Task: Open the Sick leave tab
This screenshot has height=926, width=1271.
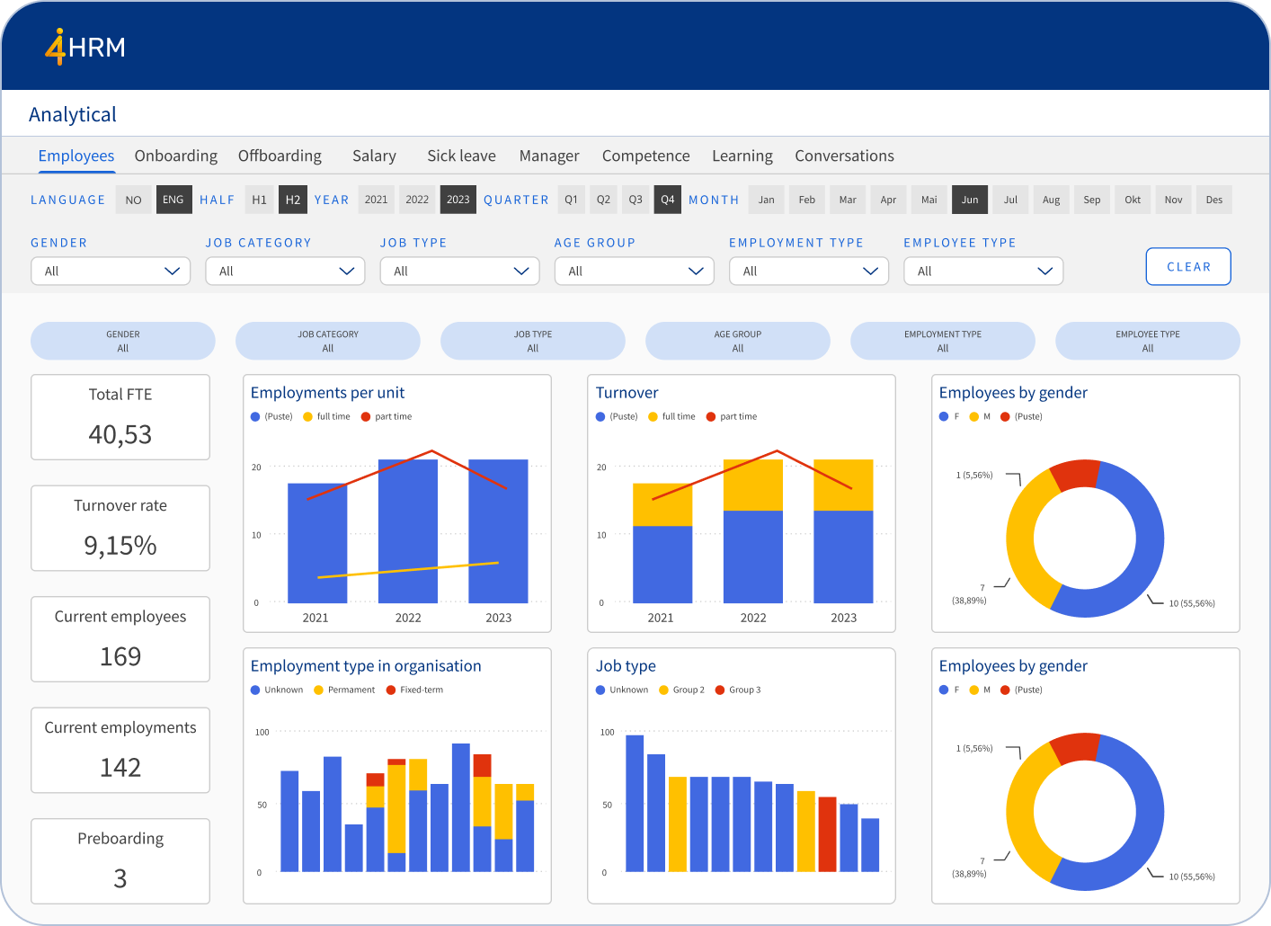Action: 461,156
